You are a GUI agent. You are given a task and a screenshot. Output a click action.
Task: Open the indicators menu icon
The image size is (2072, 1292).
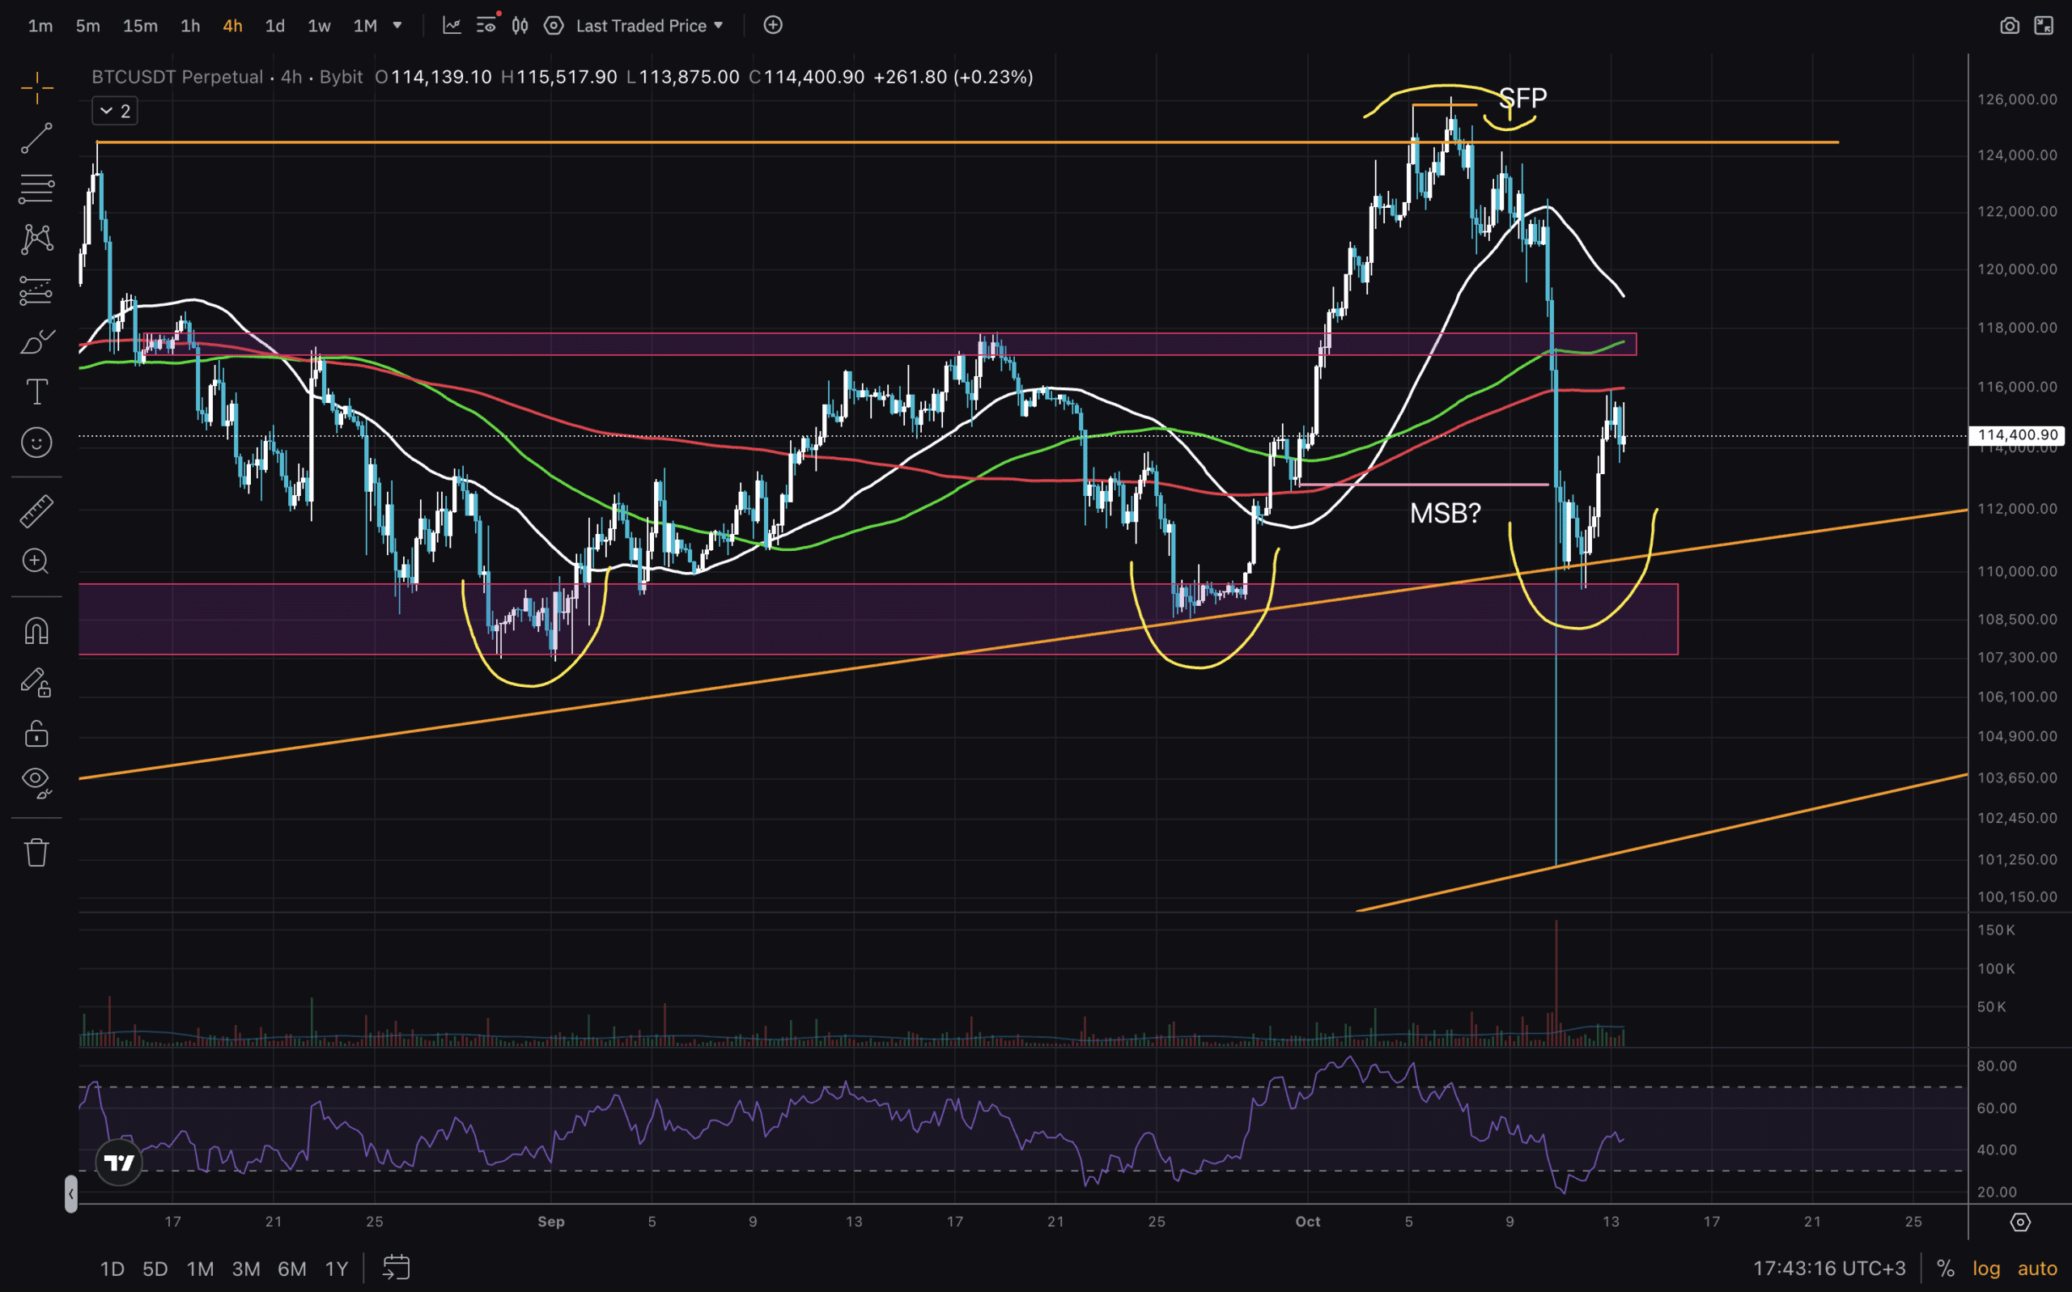(x=452, y=26)
